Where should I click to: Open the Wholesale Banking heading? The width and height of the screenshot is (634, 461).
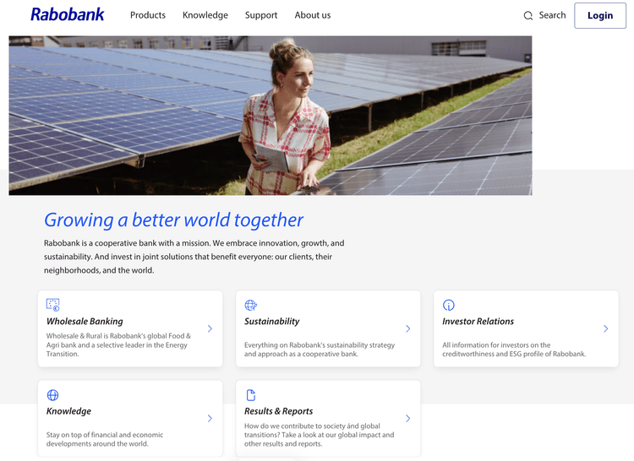point(85,322)
